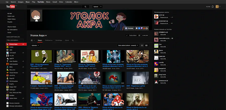226x110 pixels.
Task: Open the Twitch link icon on banner
Action: point(142,28)
